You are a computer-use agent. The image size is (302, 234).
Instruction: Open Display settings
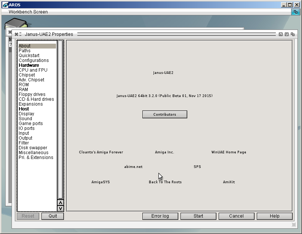37,114
